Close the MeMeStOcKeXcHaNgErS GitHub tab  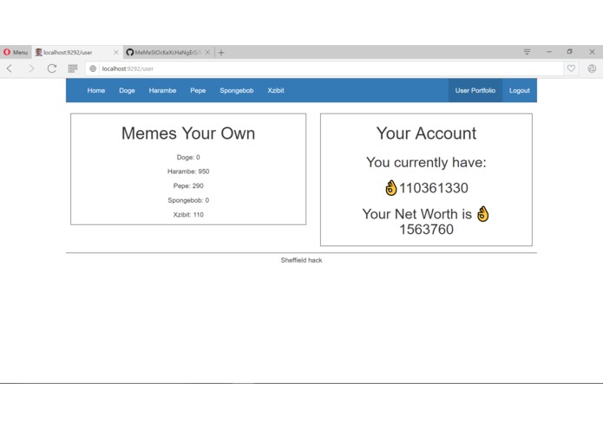(207, 52)
